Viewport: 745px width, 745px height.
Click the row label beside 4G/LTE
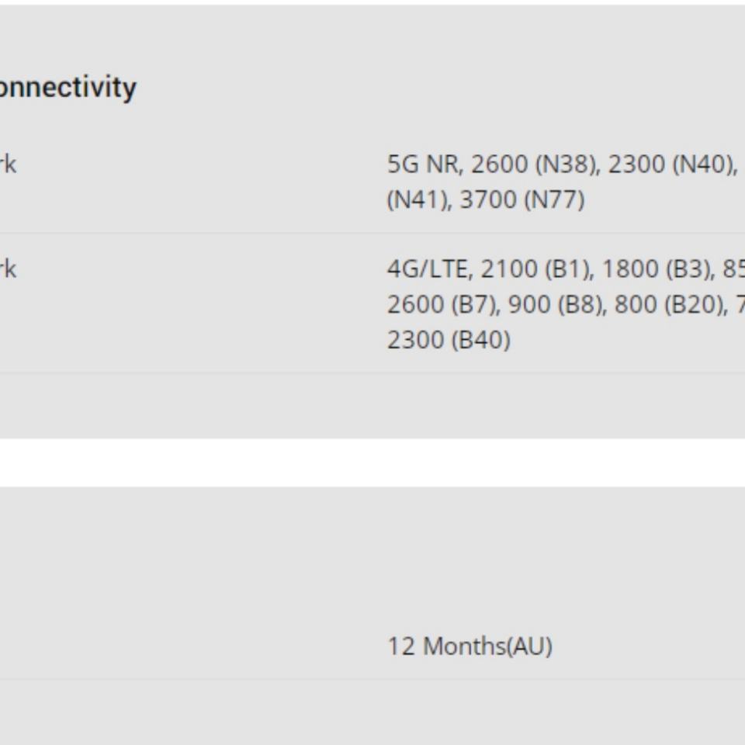point(8,269)
